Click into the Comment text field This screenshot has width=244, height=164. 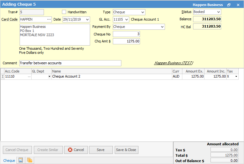pyautogui.click(x=70, y=63)
